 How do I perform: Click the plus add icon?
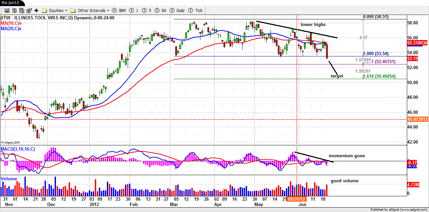click(36, 10)
